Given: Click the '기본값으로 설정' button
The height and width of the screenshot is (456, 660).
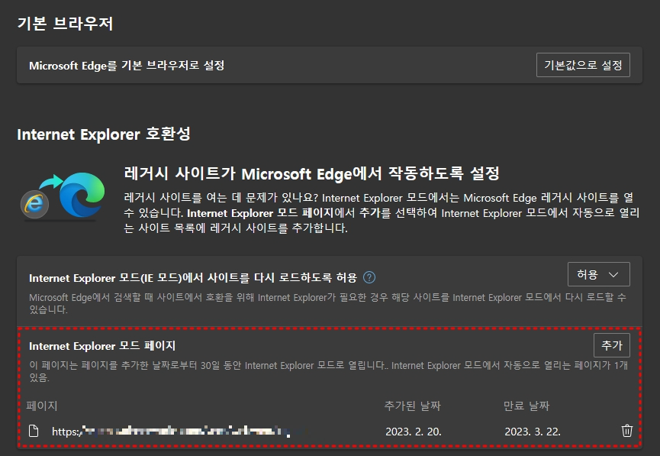Looking at the screenshot, I should click(583, 65).
